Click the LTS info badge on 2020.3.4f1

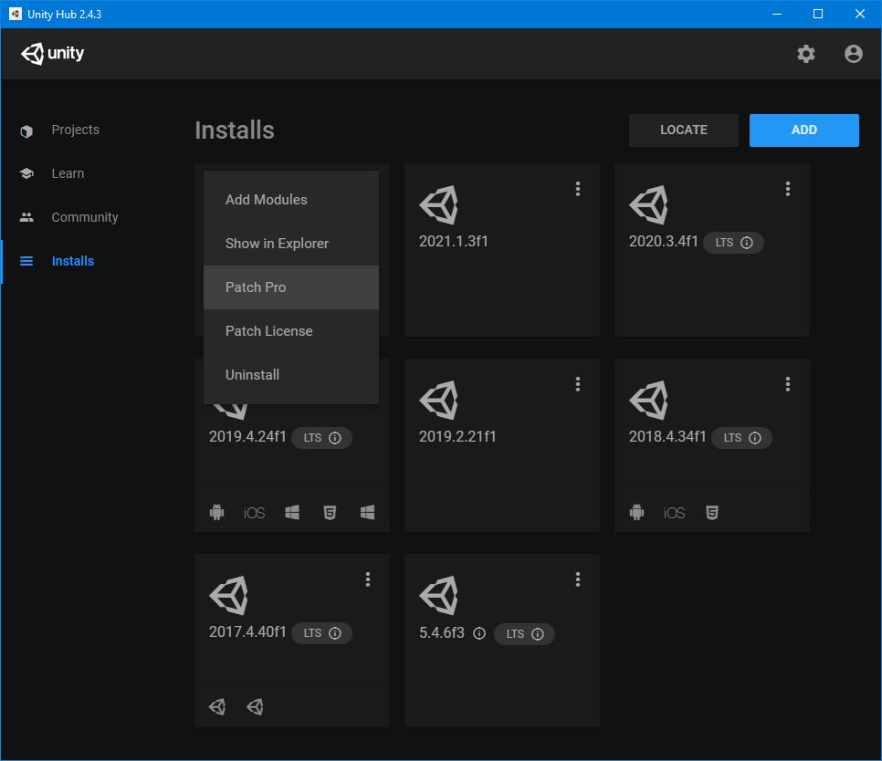pos(733,242)
